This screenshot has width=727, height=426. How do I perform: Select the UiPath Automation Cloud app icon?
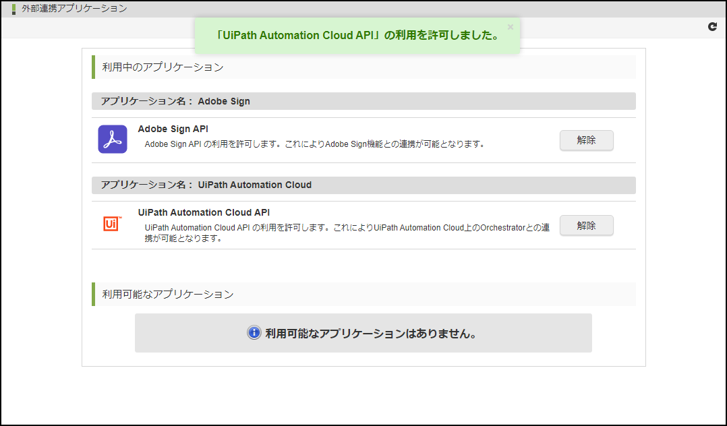112,222
